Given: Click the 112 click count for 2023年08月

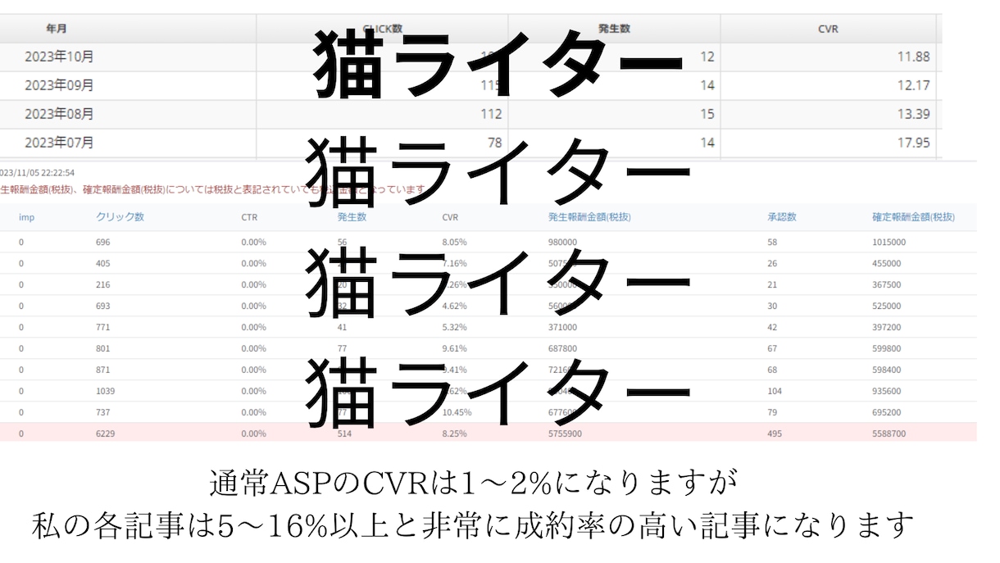Looking at the screenshot, I should click(x=490, y=114).
